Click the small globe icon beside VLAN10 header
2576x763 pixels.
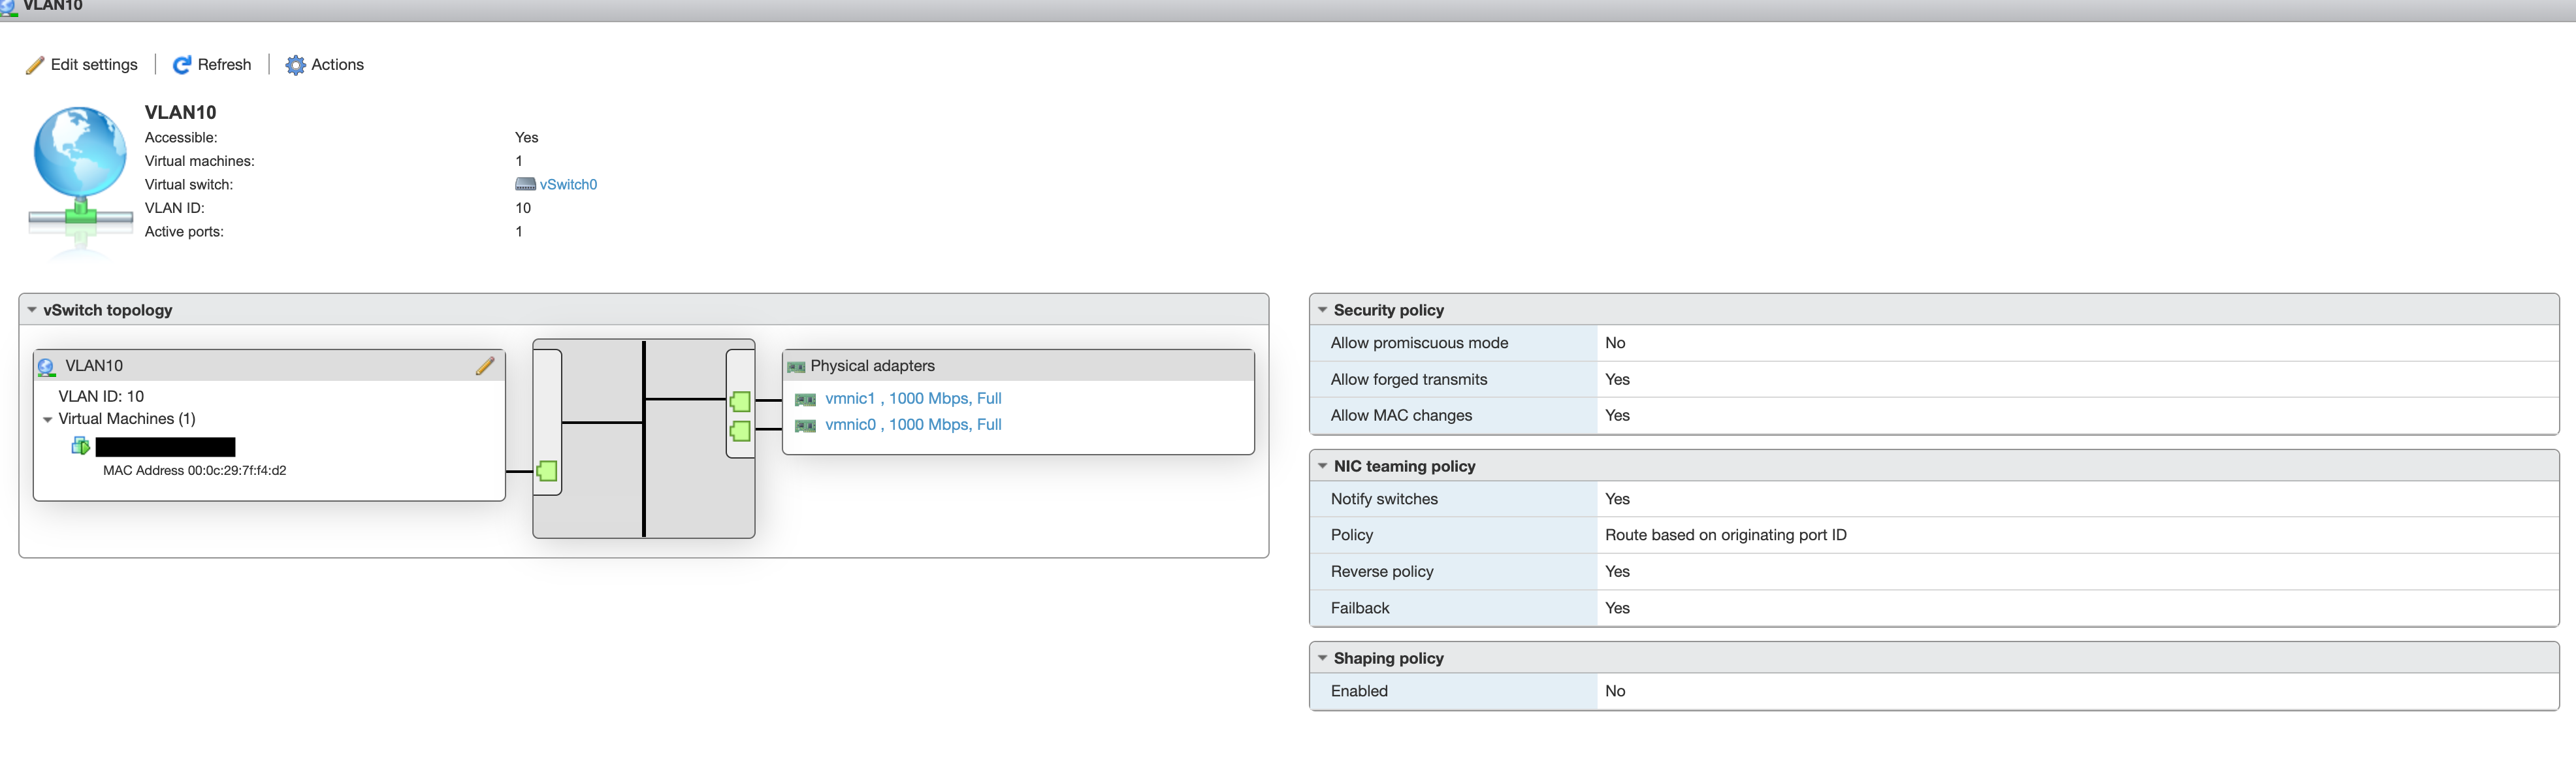(46, 367)
